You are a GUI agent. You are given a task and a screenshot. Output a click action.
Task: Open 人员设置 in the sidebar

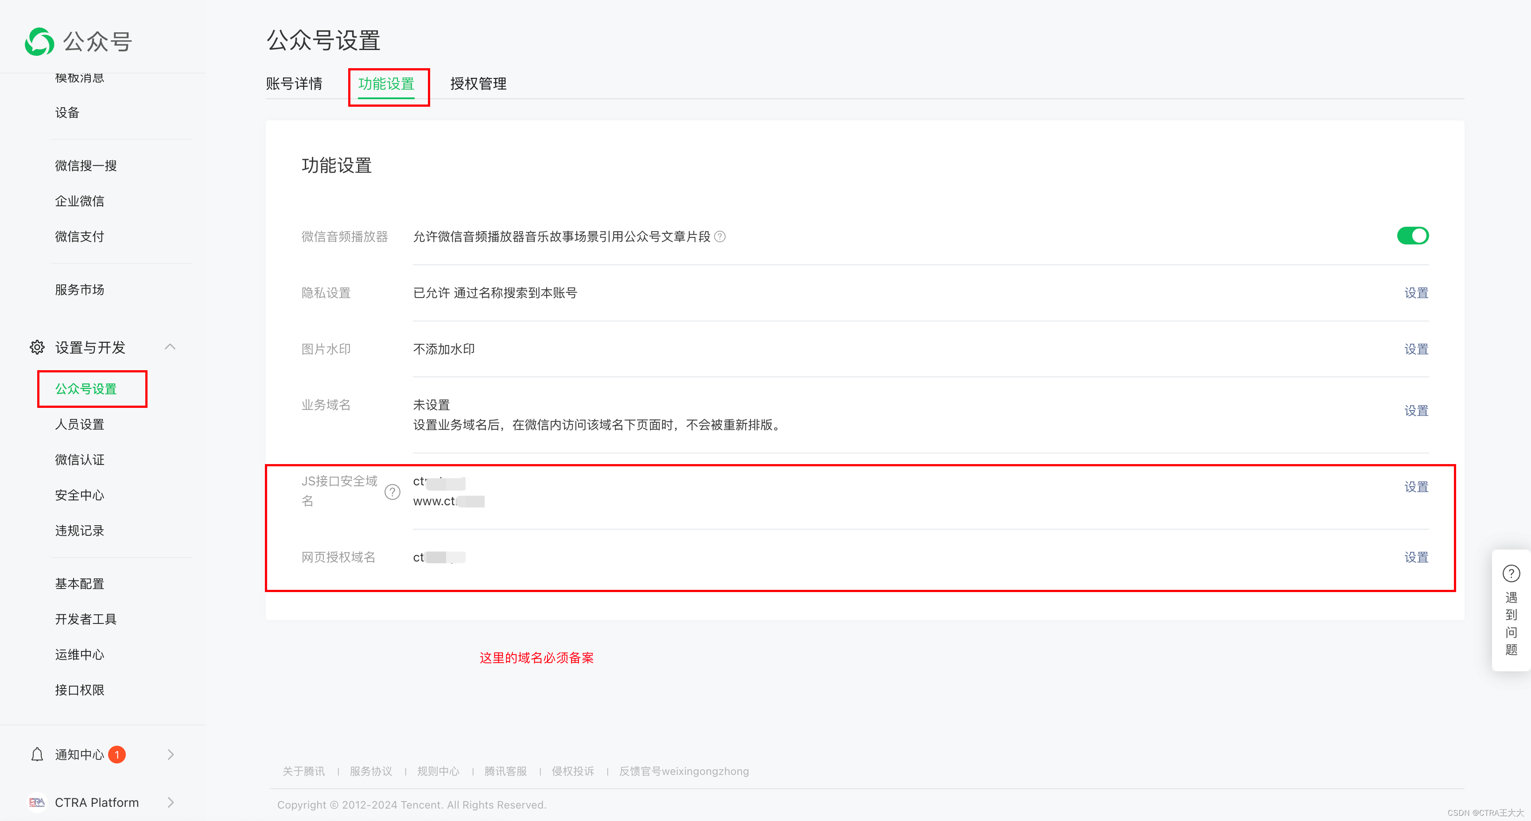pos(80,424)
